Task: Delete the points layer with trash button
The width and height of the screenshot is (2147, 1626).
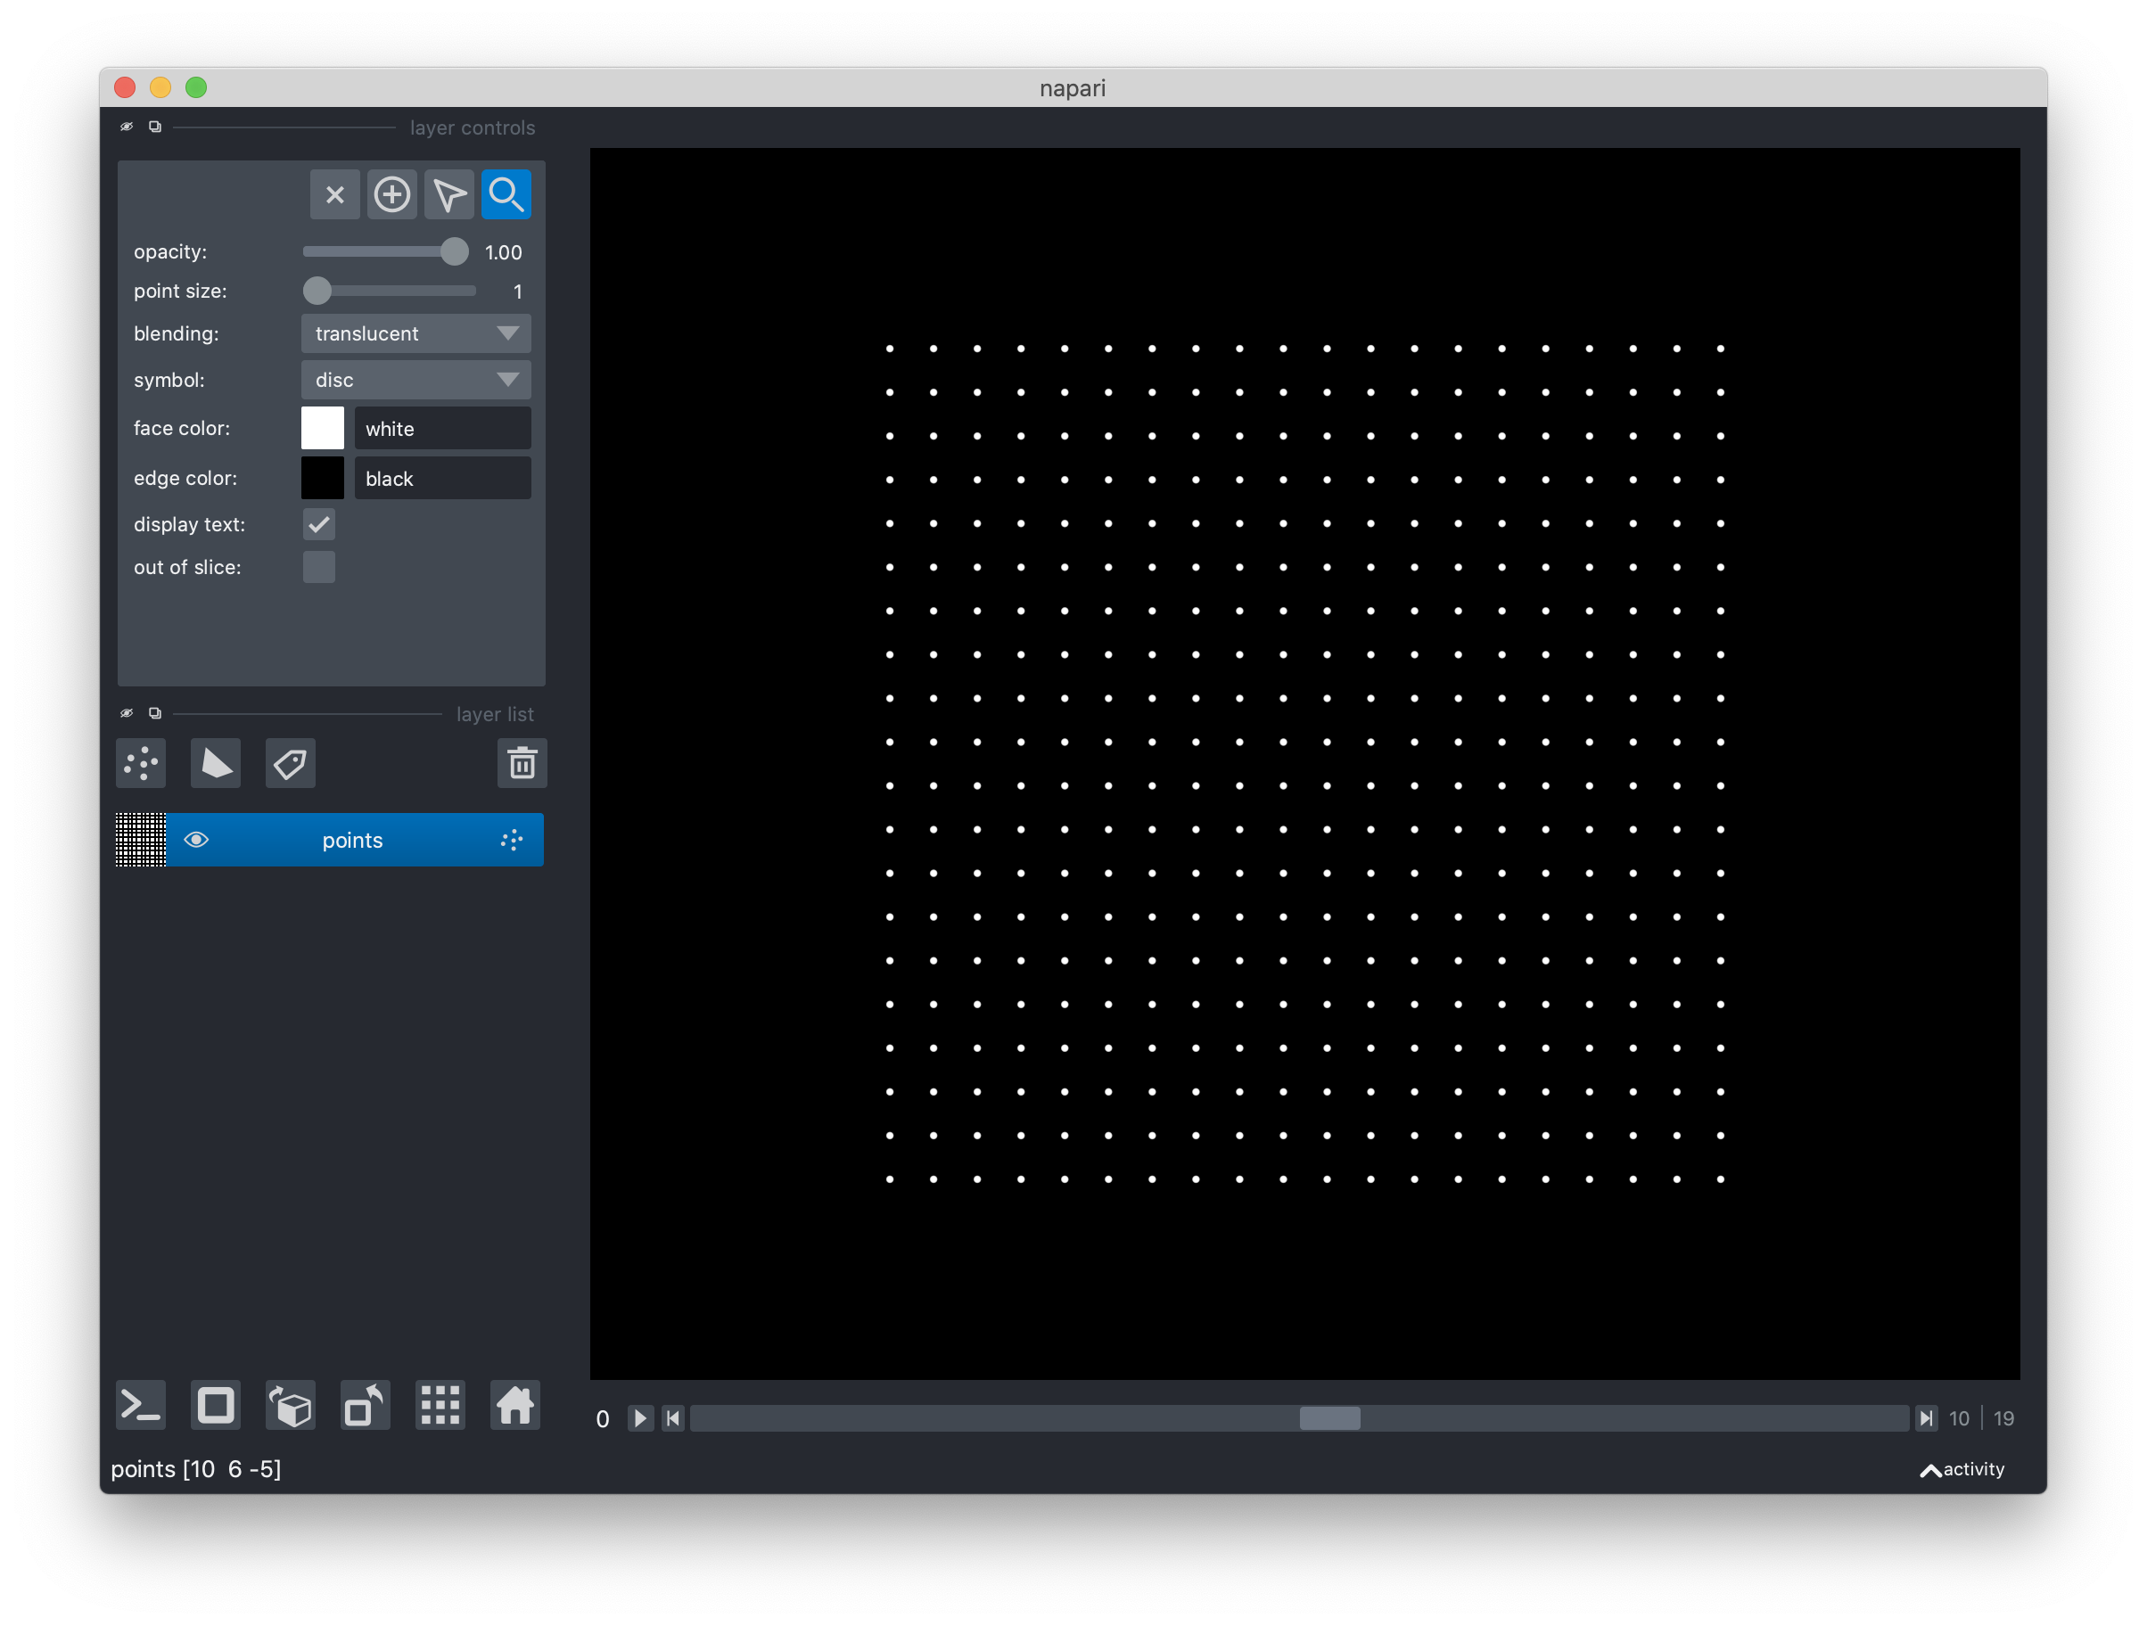Action: coord(522,763)
